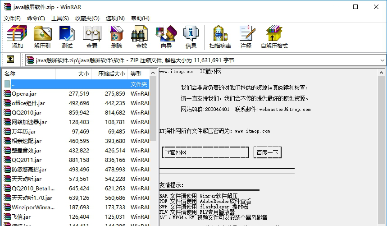Click the 文件夹 type cell in ".." row
387x235 pixels.
click(x=139, y=84)
